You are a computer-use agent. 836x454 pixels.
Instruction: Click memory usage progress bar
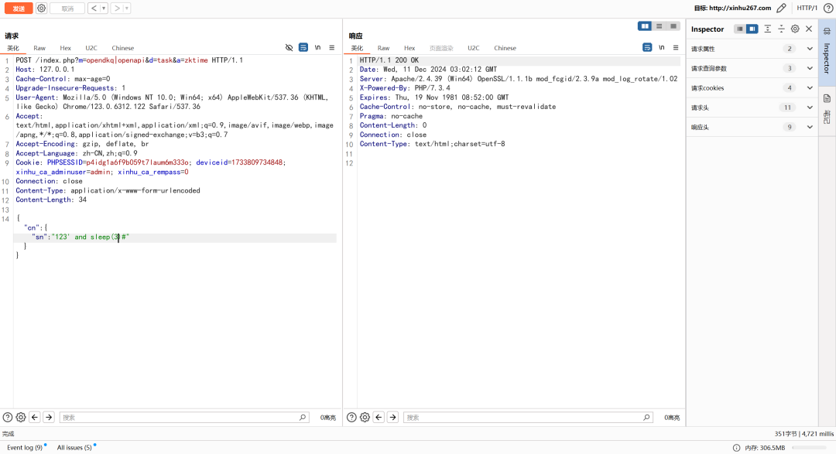click(809, 448)
